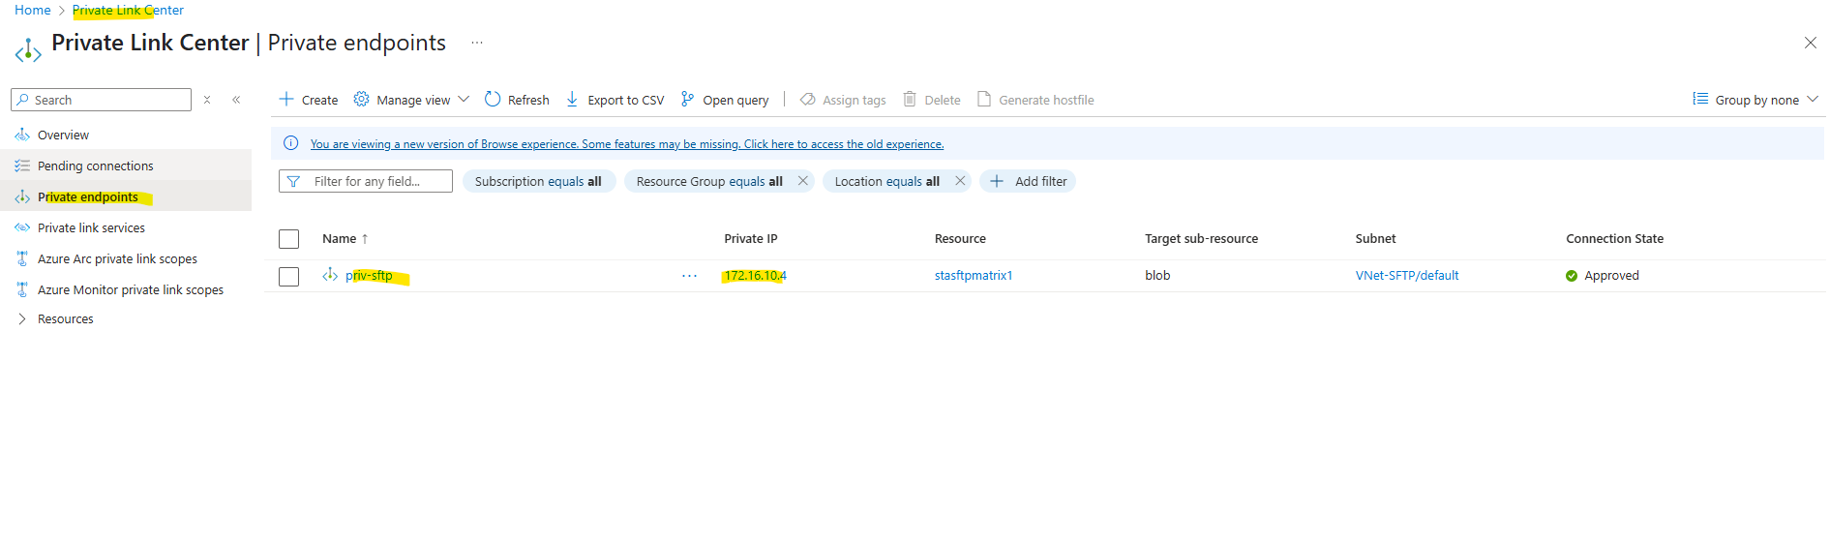The image size is (1830, 543).
Task: Click the Assign tags tag icon
Action: point(807,99)
